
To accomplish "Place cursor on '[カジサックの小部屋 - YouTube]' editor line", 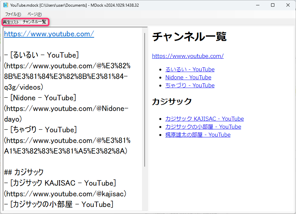I will point(59,204).
